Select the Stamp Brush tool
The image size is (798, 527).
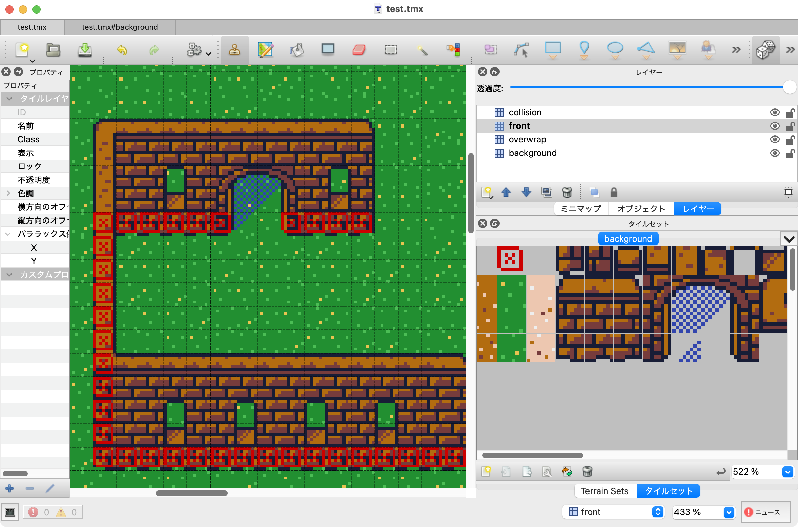coord(235,50)
